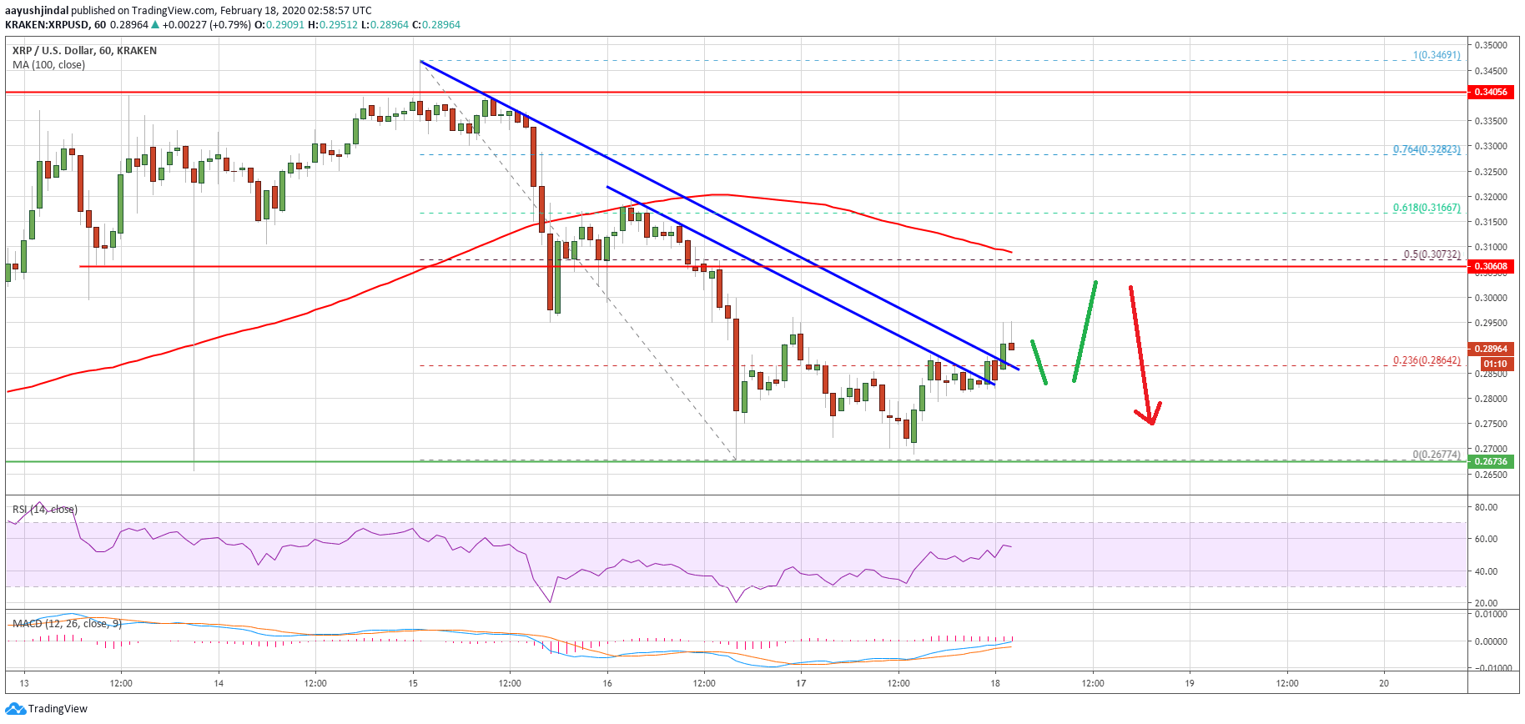Select the XRP / U.S. Dollar chart title
The height and width of the screenshot is (724, 1525).
pos(84,51)
